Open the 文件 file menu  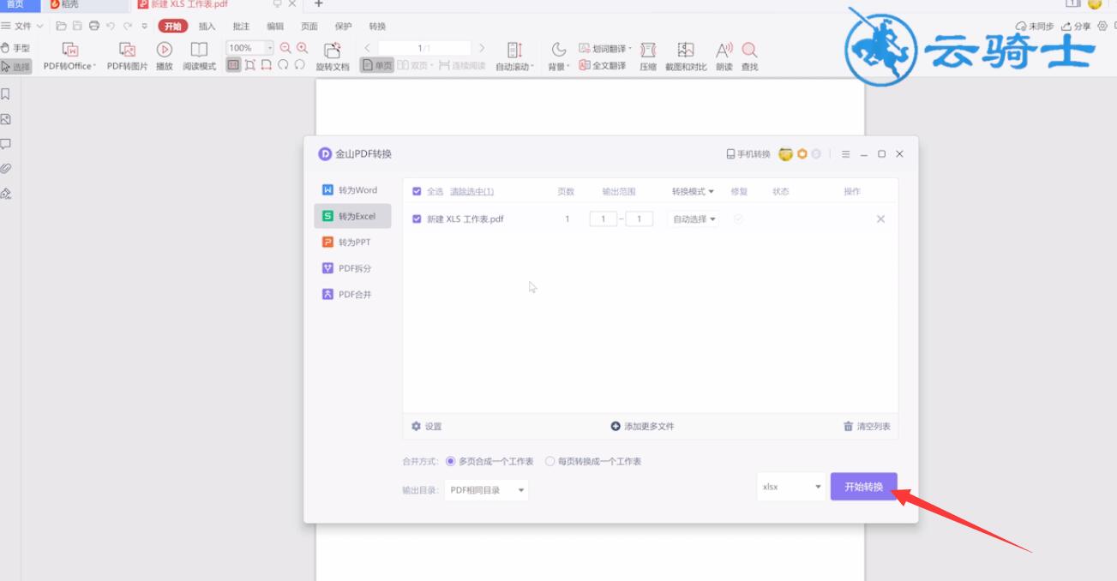(x=22, y=27)
